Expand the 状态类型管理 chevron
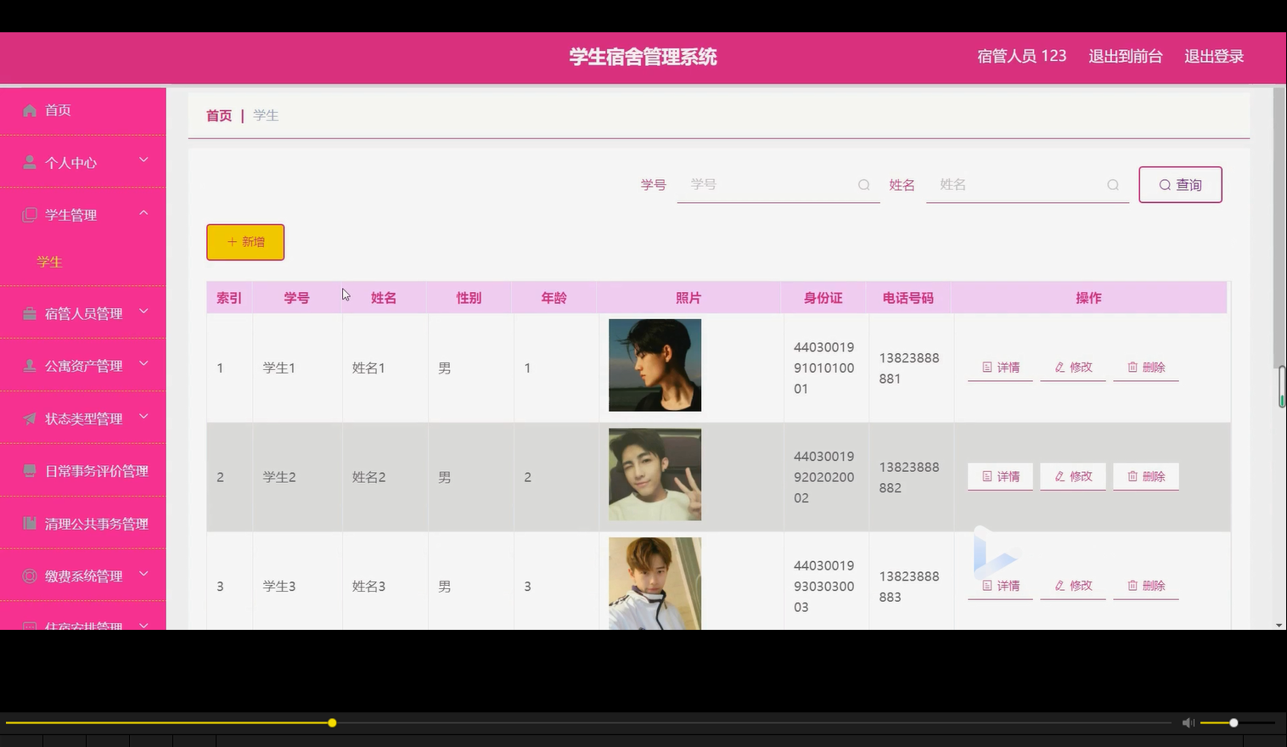 point(143,416)
